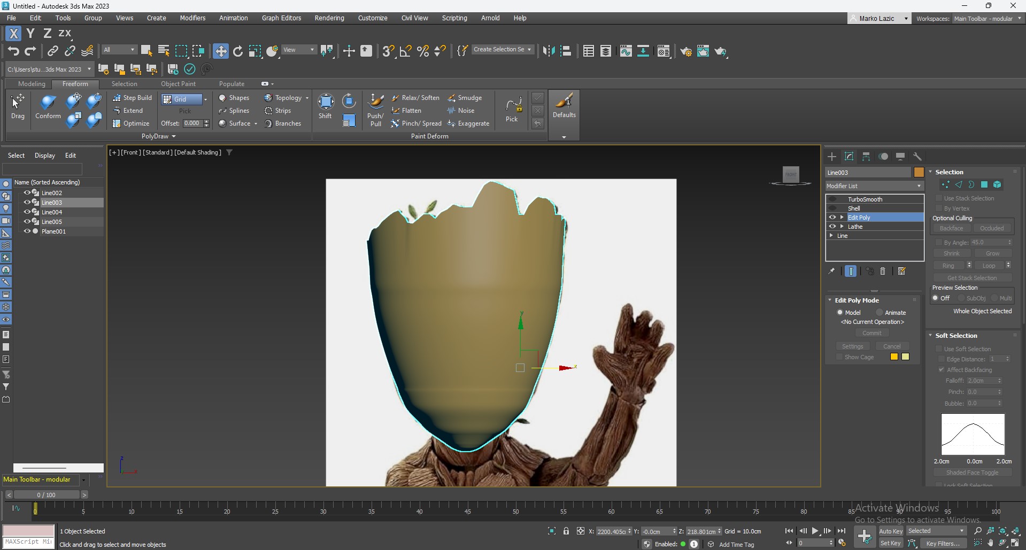Switch to the Modeling ribbon tab
The width and height of the screenshot is (1026, 550).
(32, 84)
